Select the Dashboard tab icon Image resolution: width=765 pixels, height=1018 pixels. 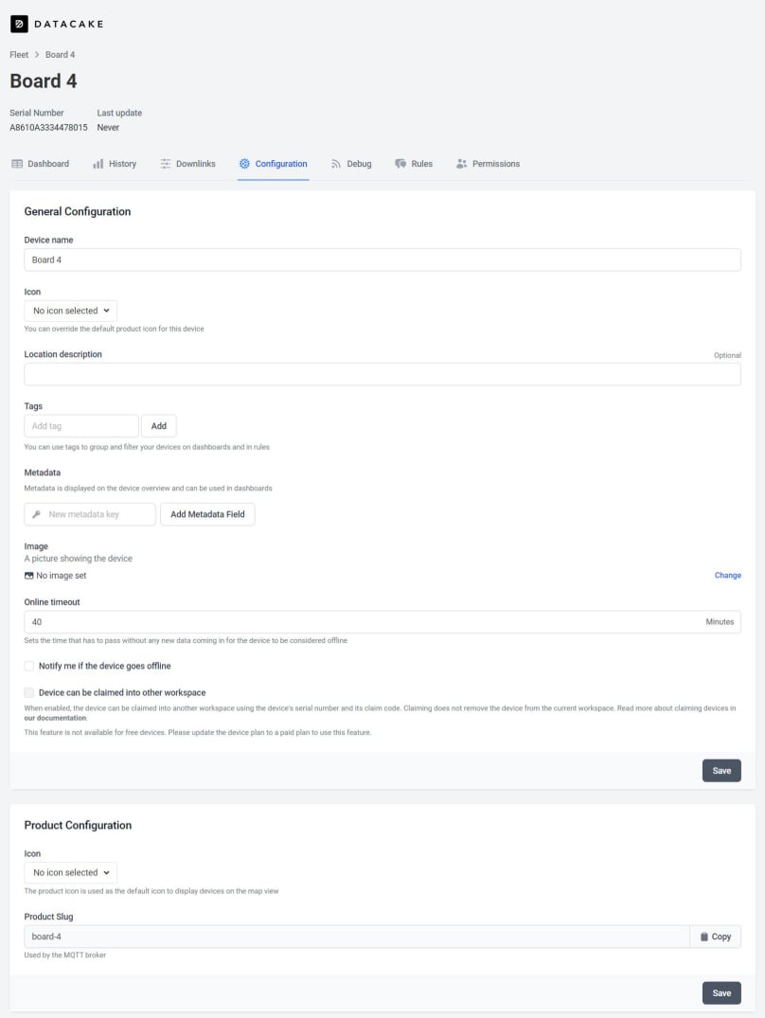click(17, 163)
